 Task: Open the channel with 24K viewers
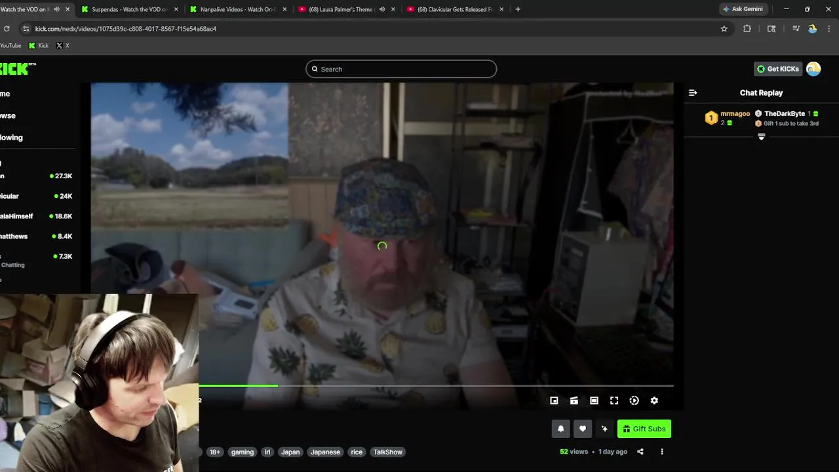tap(37, 196)
